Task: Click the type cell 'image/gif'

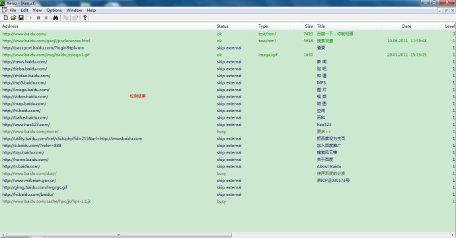Action: (268, 55)
